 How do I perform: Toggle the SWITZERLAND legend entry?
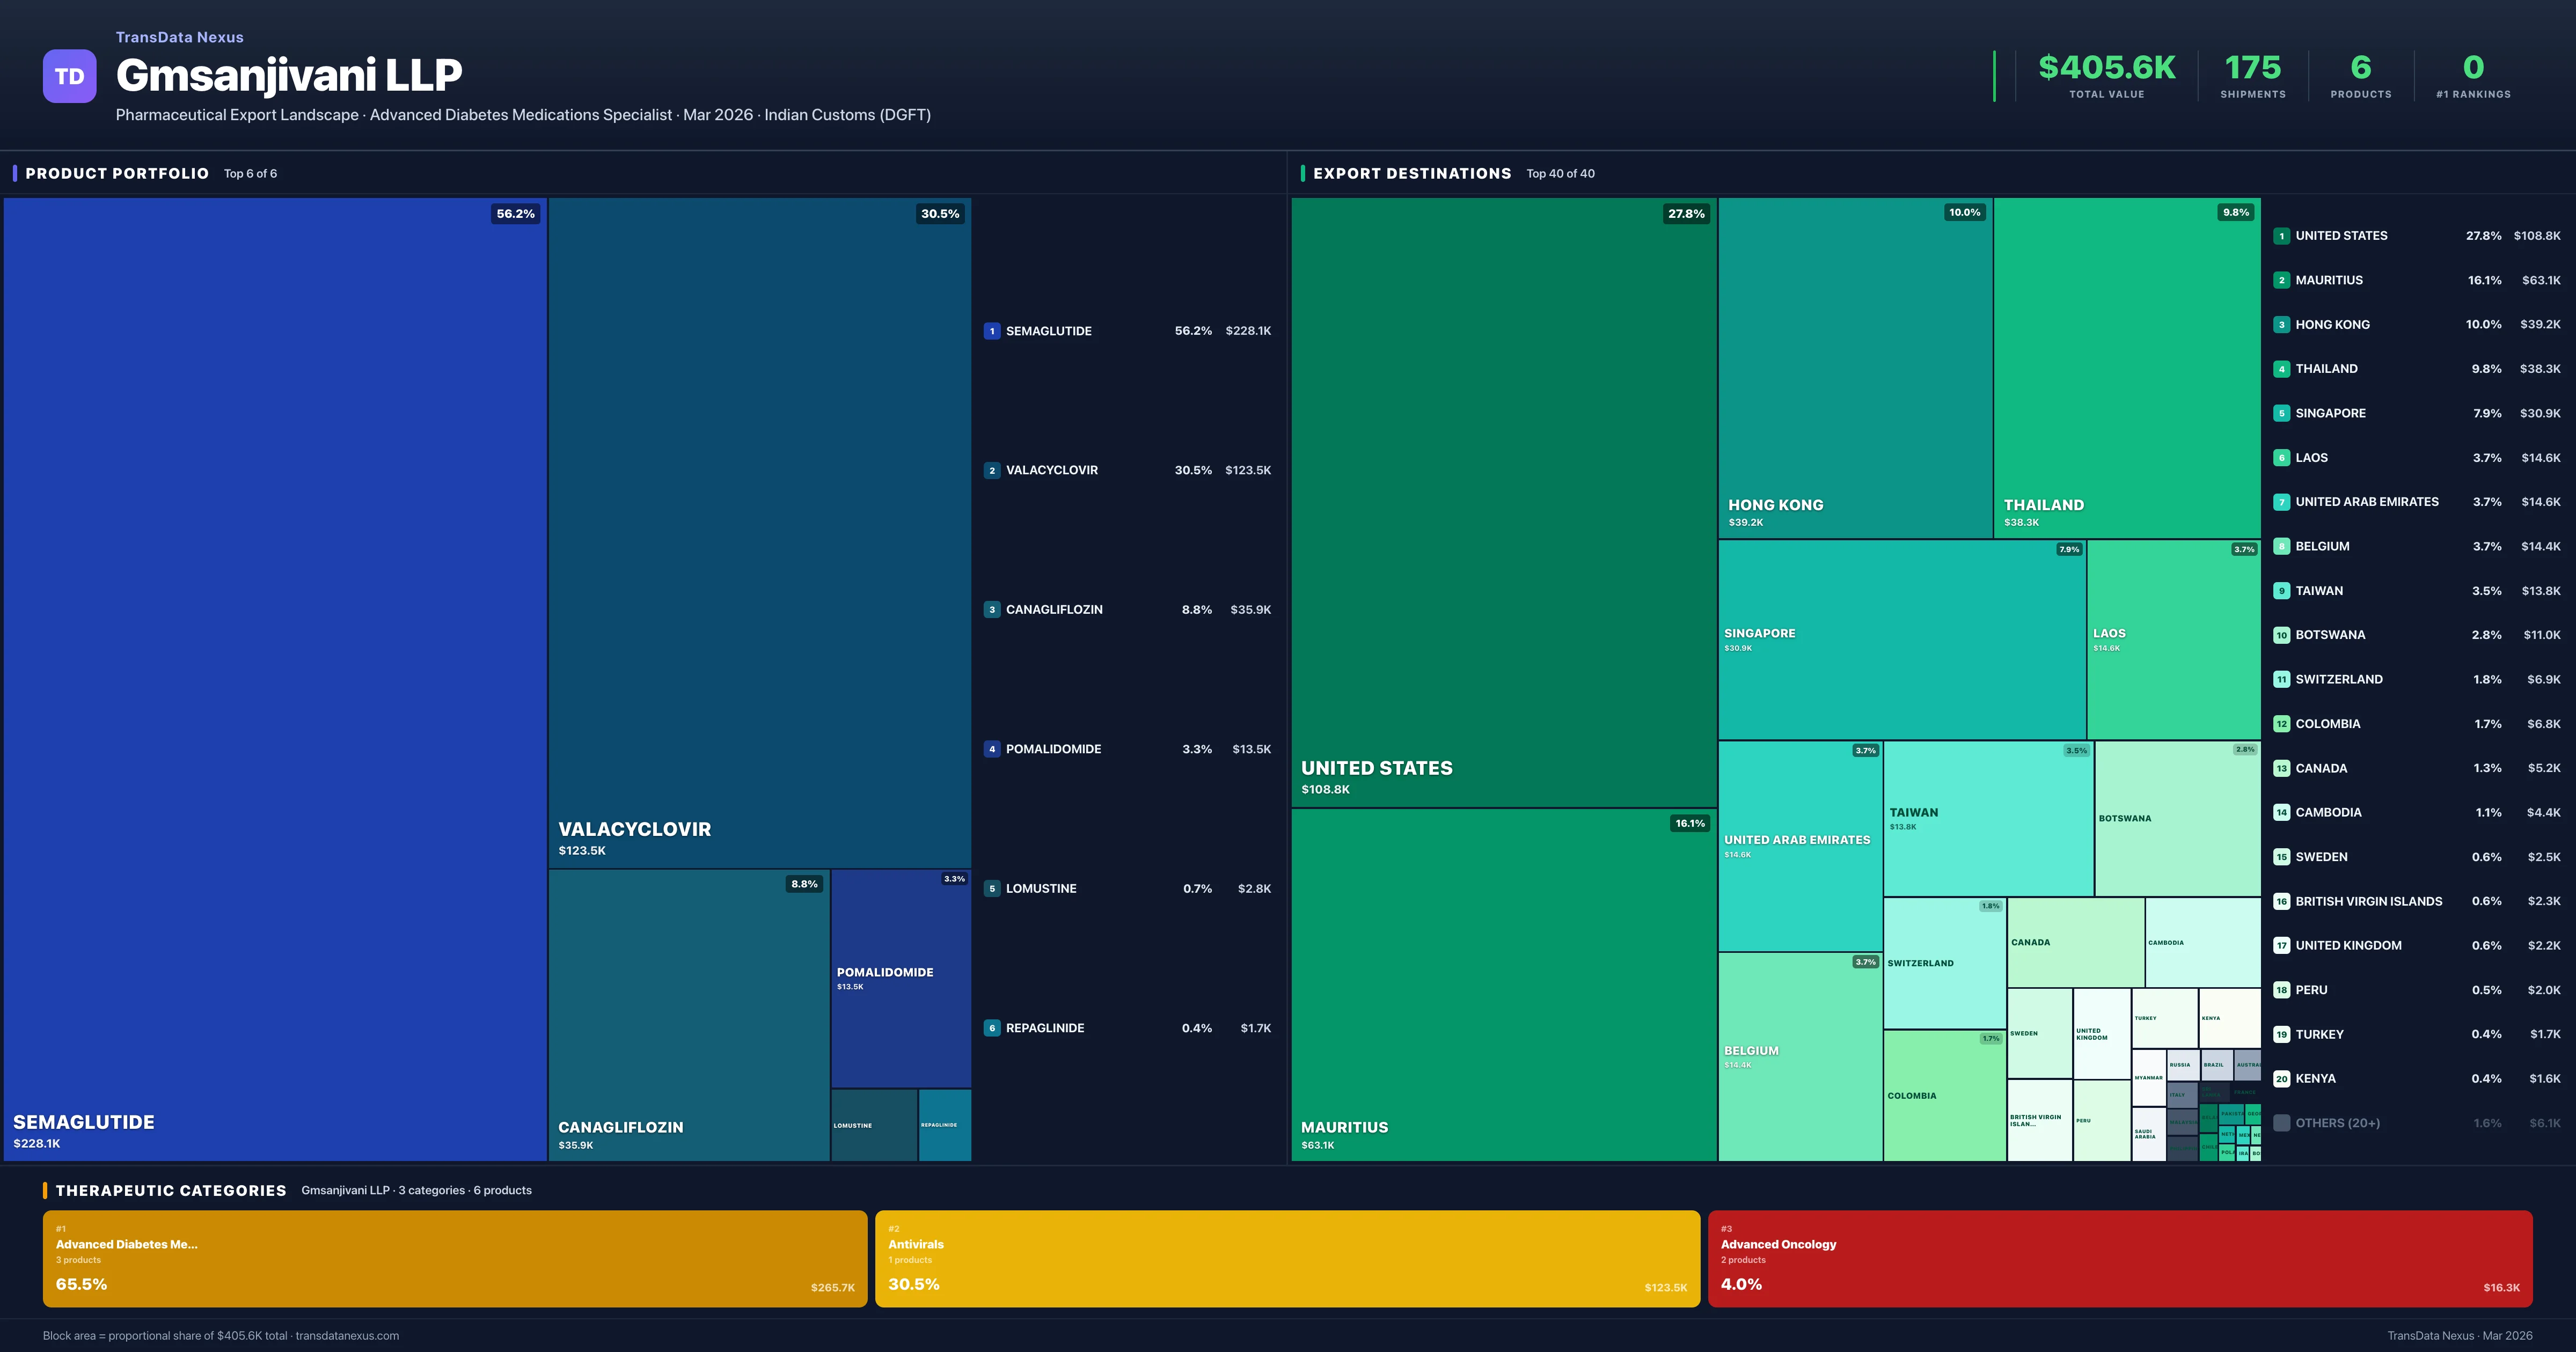click(2339, 679)
